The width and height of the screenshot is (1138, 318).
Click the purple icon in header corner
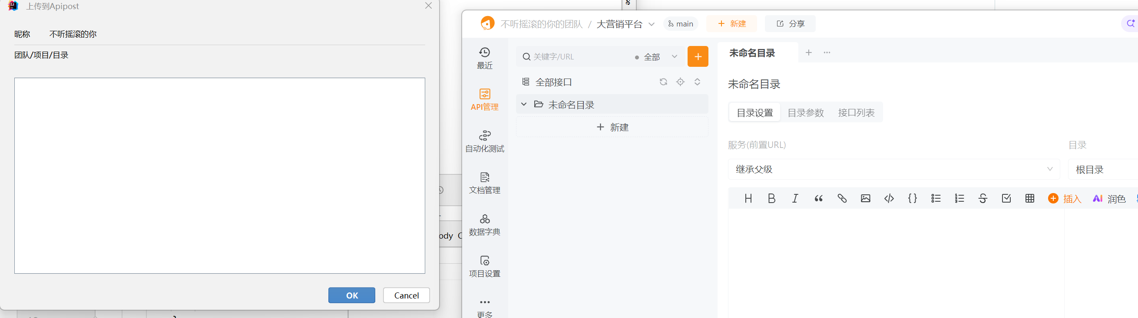pos(1130,23)
